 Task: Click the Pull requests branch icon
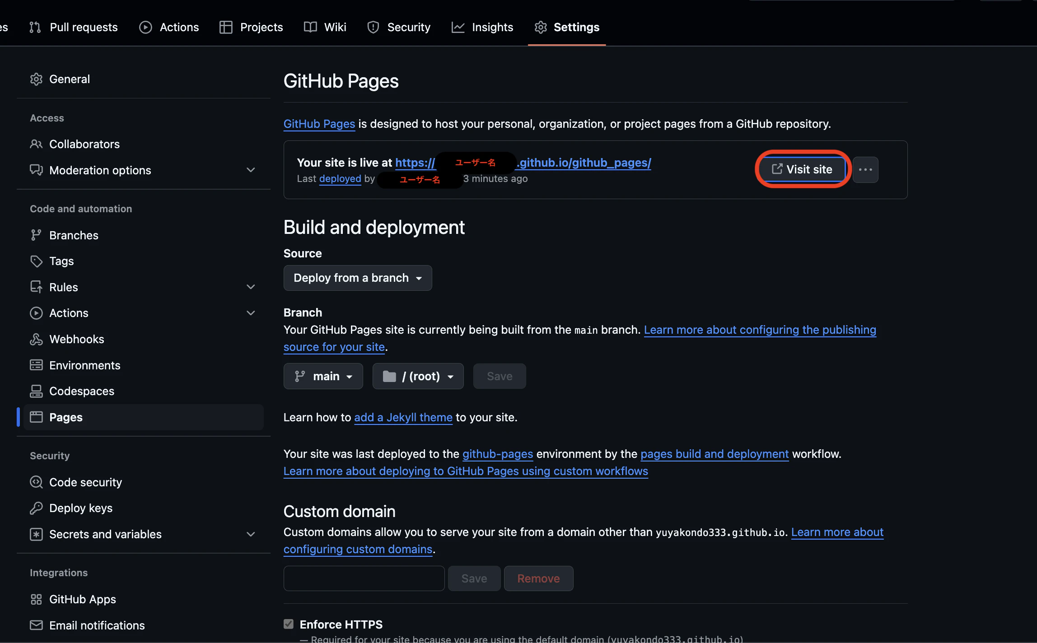click(x=35, y=27)
